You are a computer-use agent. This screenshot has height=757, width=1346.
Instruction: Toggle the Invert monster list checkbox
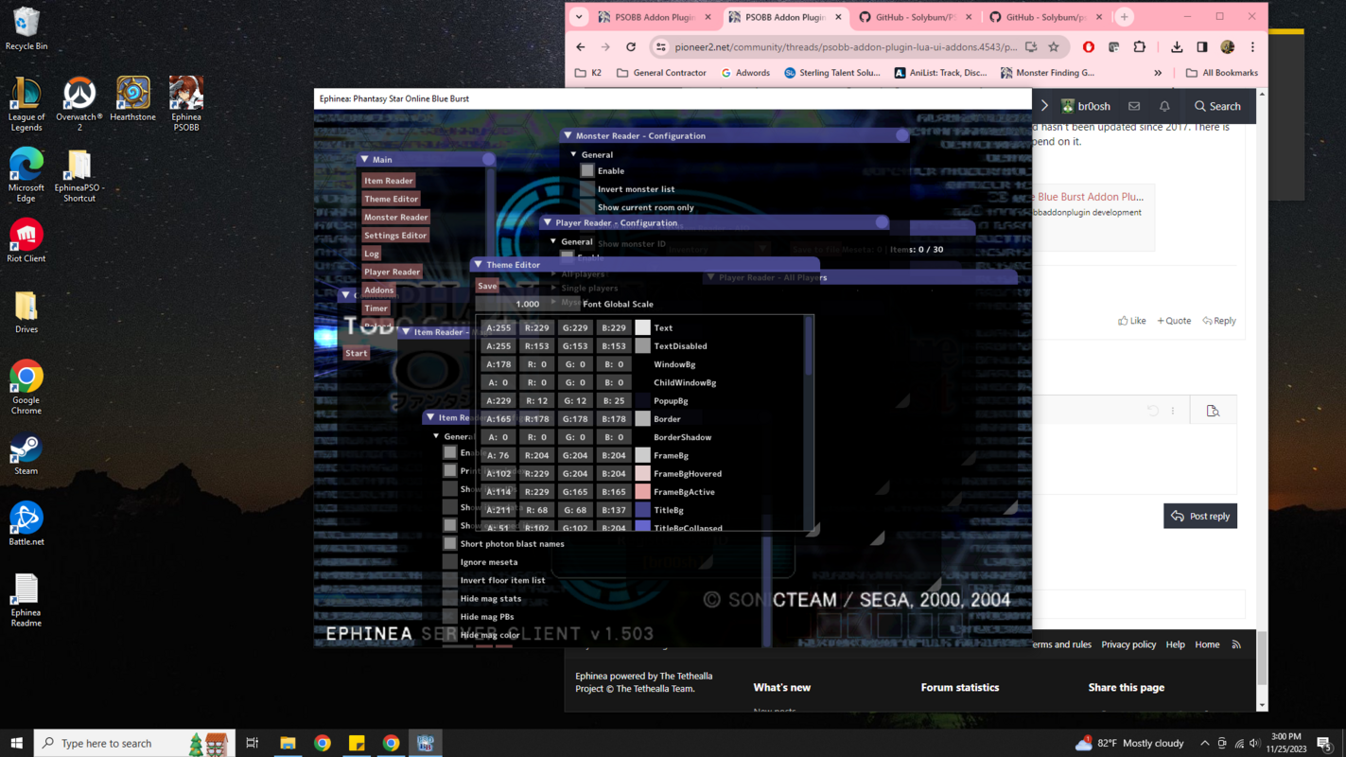(x=587, y=188)
